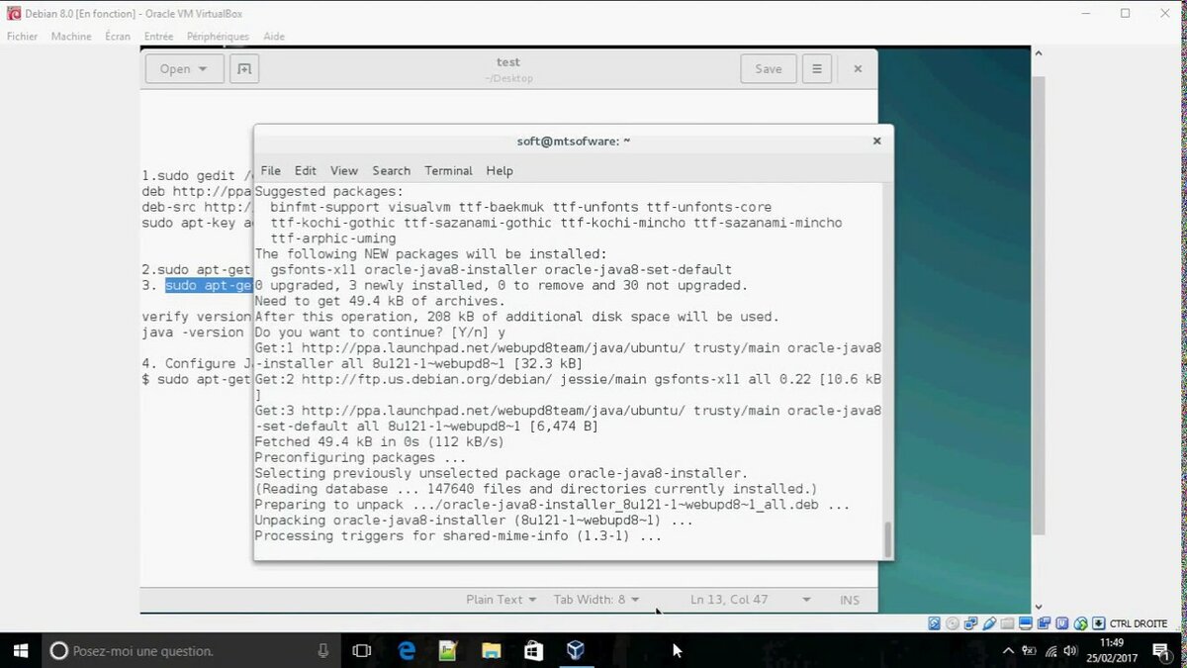Click the 'verify version' line in gedit

click(196, 317)
